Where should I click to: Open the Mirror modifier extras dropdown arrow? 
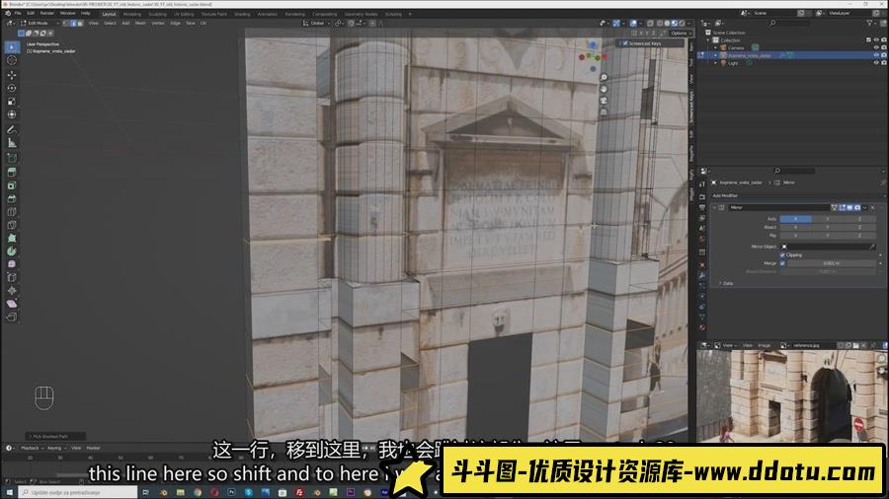(865, 208)
